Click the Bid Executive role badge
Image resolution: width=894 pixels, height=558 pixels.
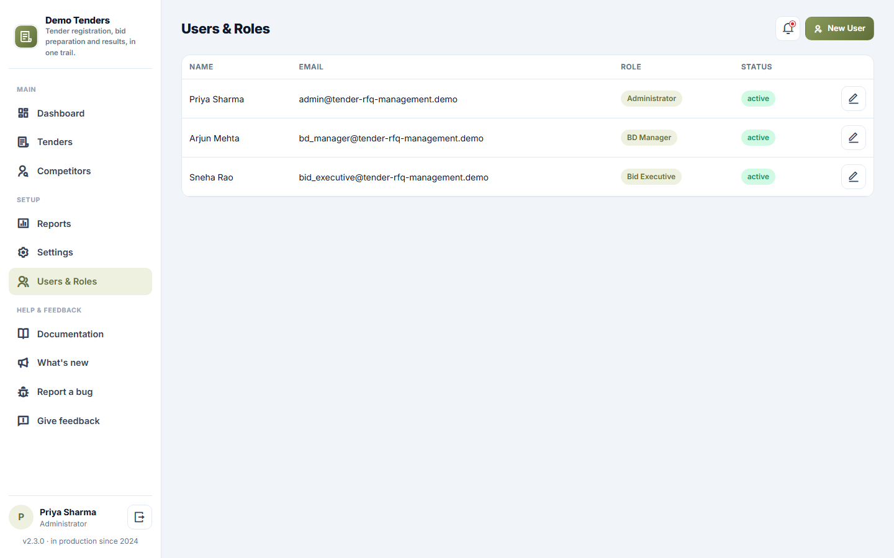[651, 177]
